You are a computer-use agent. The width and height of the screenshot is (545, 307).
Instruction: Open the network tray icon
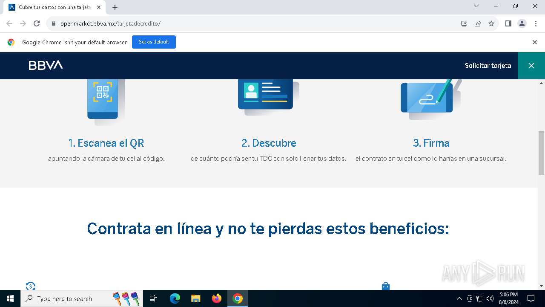pyautogui.click(x=480, y=298)
